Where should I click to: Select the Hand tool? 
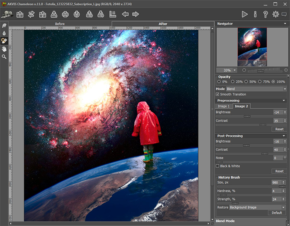4,49
